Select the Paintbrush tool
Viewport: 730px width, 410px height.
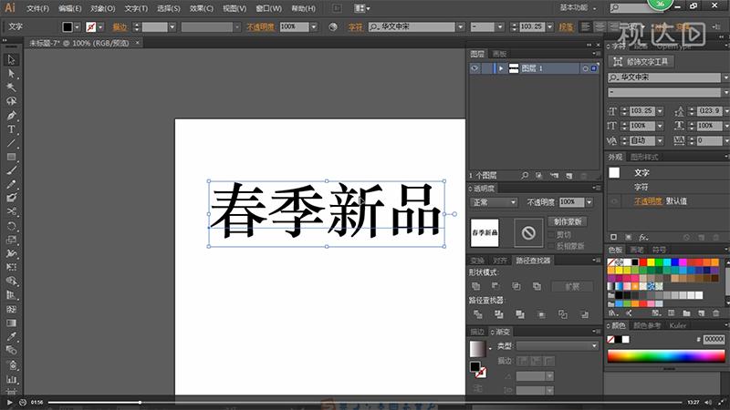(11, 170)
